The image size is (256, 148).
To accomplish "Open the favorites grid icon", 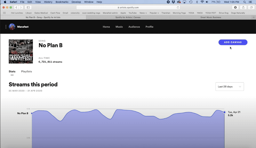I will 4,13.
